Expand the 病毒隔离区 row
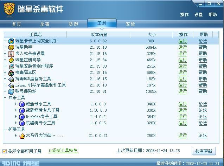This screenshot has height=166, width=224. click(x=5, y=72)
